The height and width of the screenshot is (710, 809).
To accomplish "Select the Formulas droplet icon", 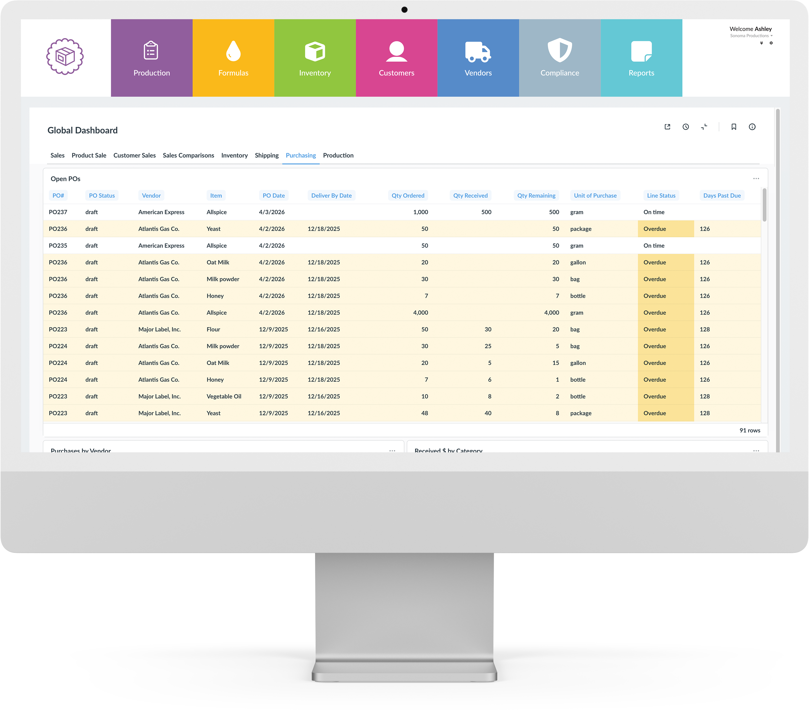I will (x=234, y=51).
